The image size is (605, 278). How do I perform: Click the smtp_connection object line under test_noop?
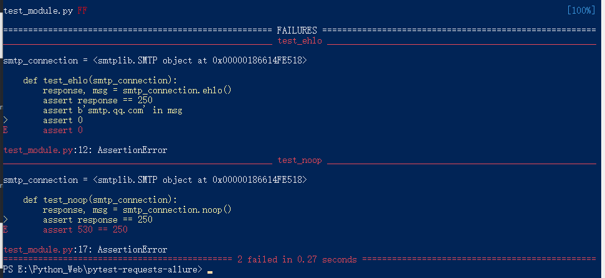point(155,180)
